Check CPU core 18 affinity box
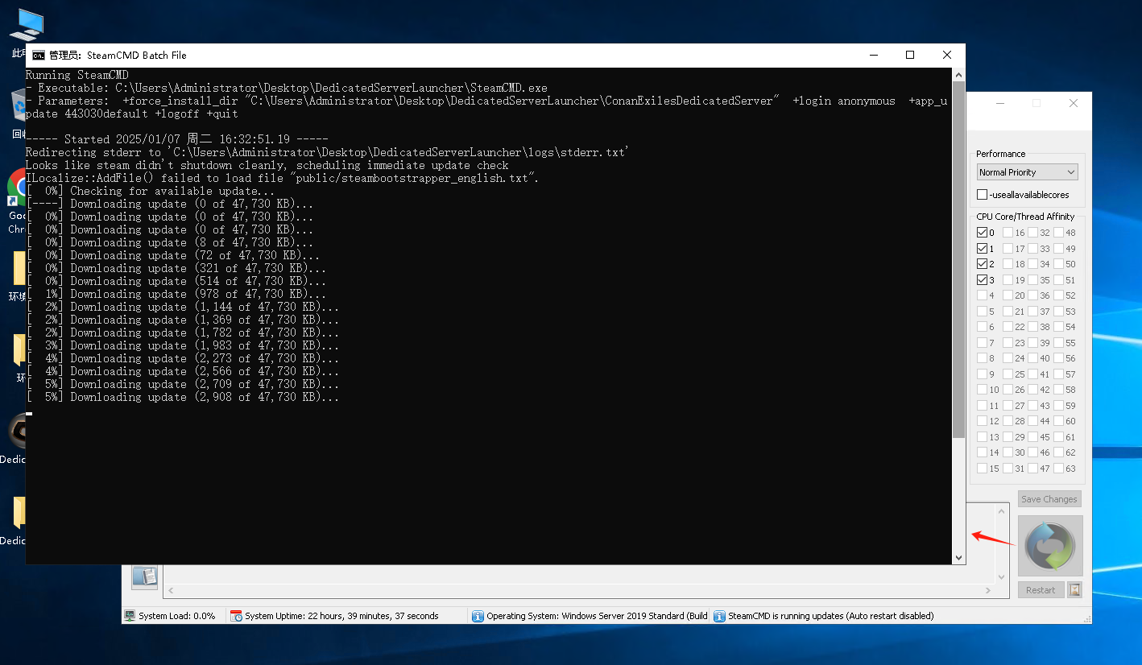This screenshot has height=665, width=1142. tap(1008, 264)
